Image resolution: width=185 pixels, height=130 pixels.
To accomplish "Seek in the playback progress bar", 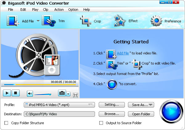I will click(40, 85).
